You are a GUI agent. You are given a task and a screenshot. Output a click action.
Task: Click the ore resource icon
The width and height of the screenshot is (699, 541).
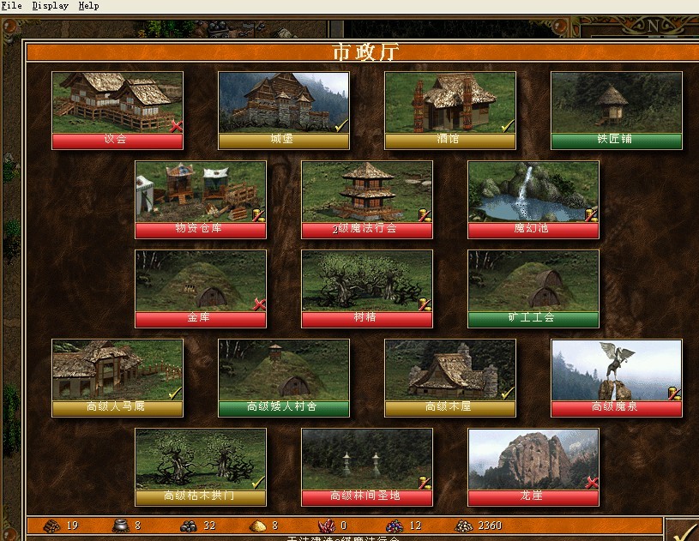click(188, 526)
